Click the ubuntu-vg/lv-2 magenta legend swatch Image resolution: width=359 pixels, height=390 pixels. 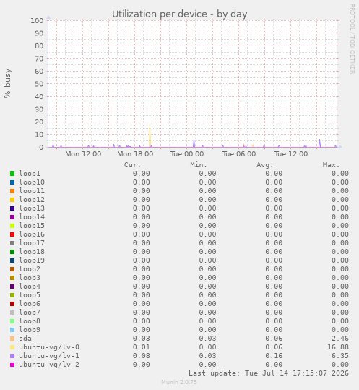(x=12, y=365)
